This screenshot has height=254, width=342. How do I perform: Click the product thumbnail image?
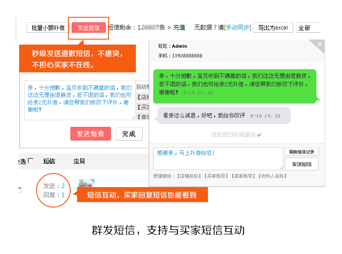coord(86,183)
